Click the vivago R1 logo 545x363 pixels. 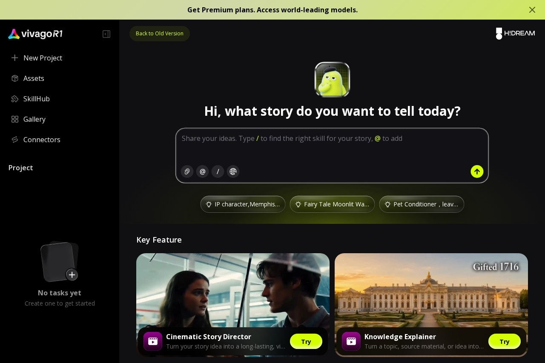click(x=35, y=34)
